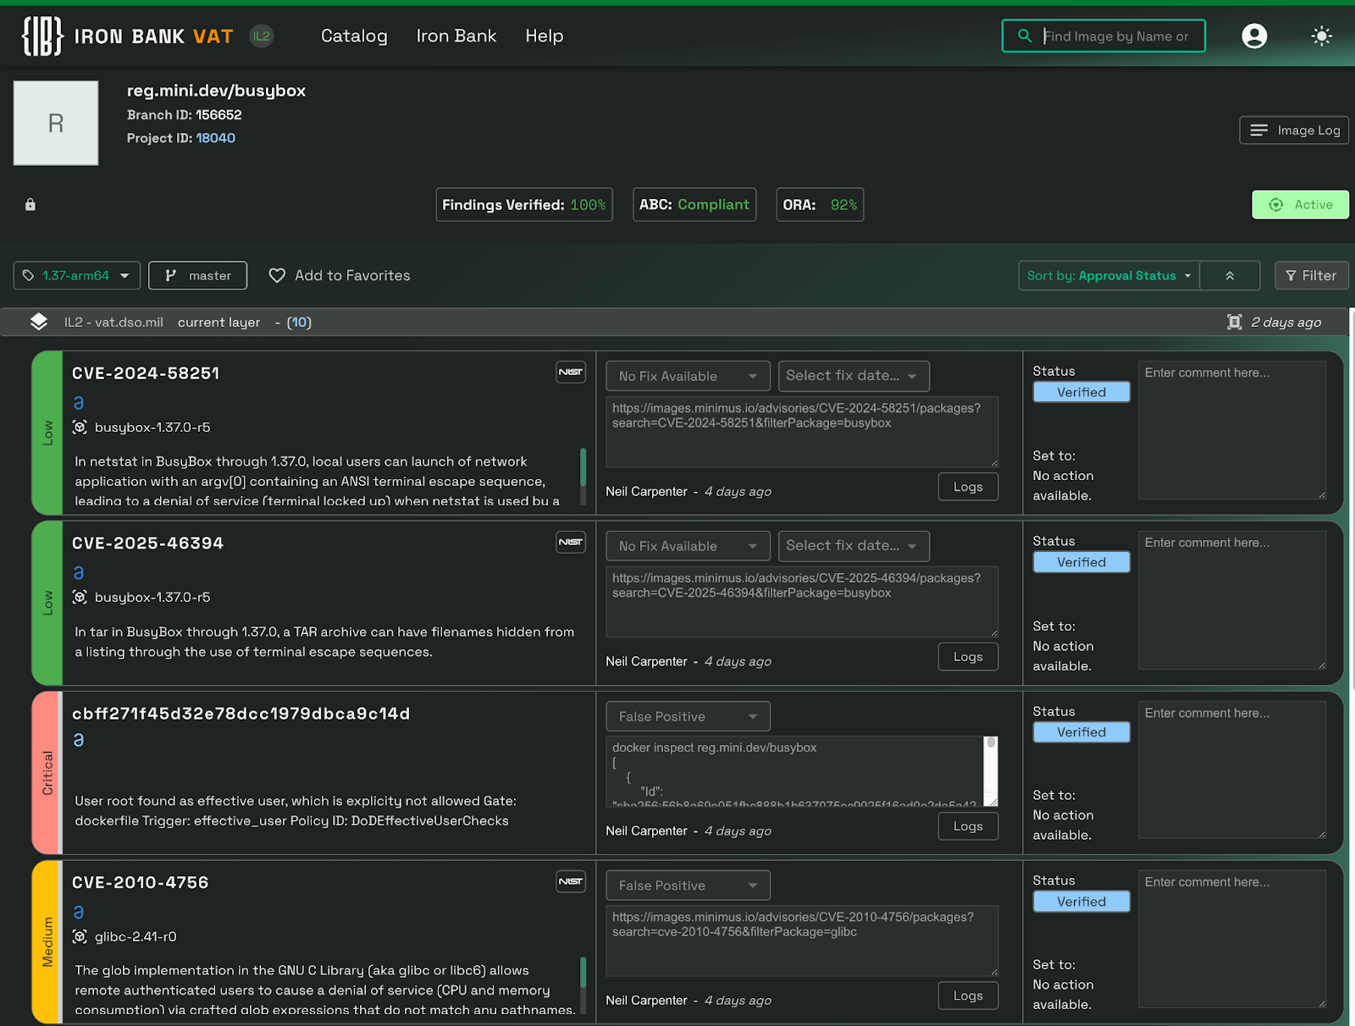Open Select fix date dropdown for CVE-2024-58251

(854, 376)
